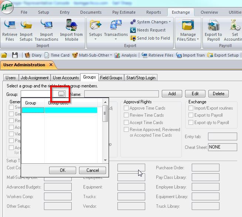Switch to the User Accounts tab

(66, 78)
